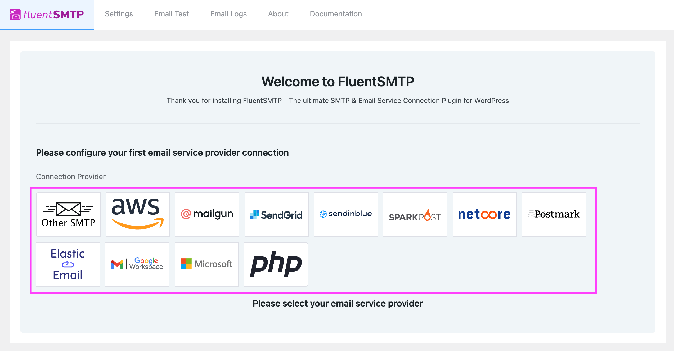Select the Mailgun provider tile
The image size is (674, 351).
[x=207, y=214]
